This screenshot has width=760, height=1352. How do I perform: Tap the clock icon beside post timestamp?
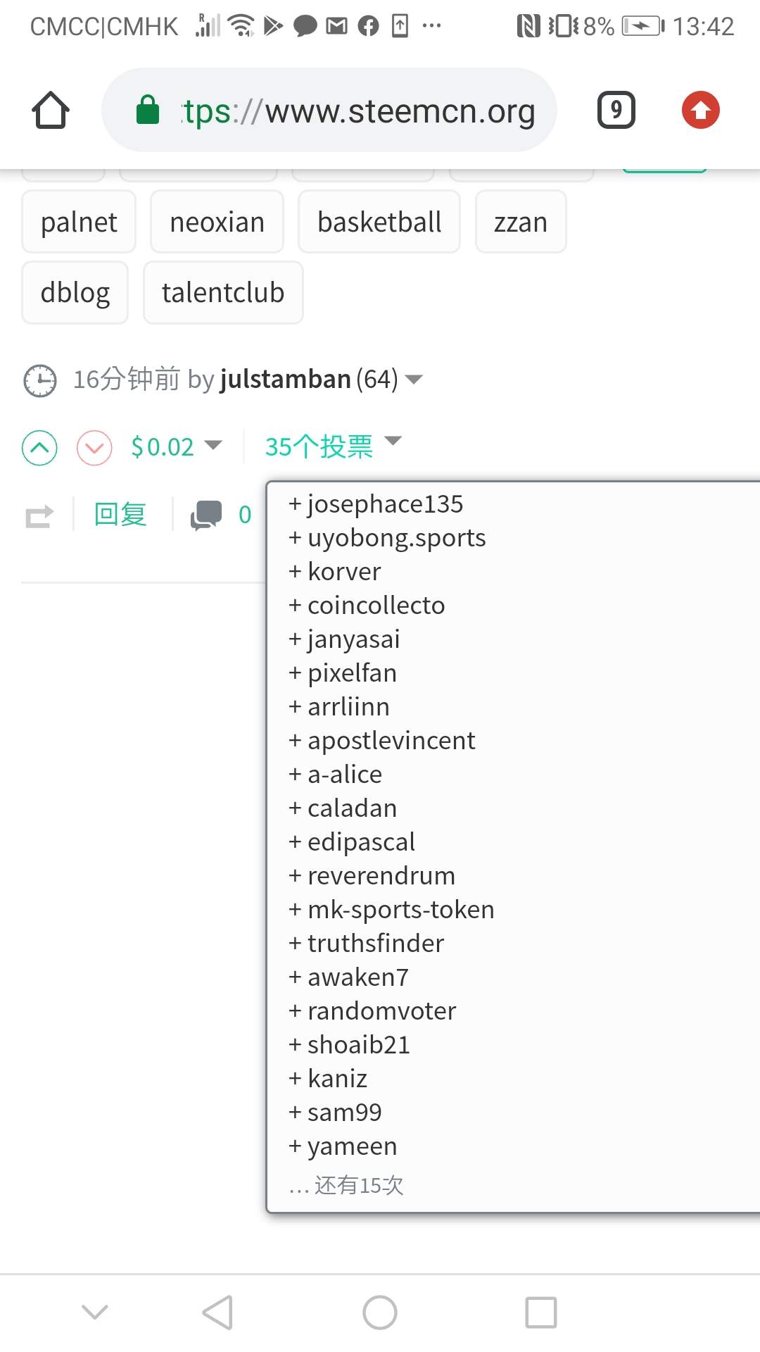[39, 379]
